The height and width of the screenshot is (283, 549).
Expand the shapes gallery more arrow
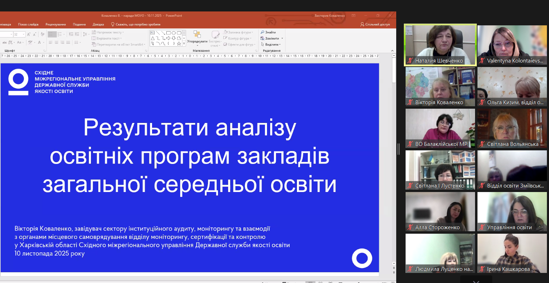(184, 44)
